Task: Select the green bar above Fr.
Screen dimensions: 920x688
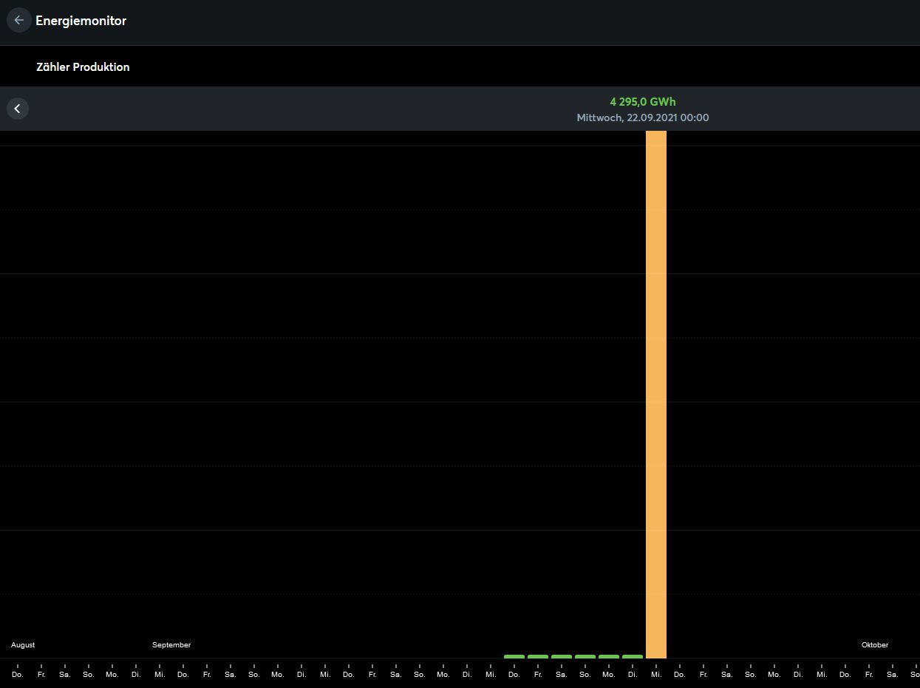Action: point(538,656)
